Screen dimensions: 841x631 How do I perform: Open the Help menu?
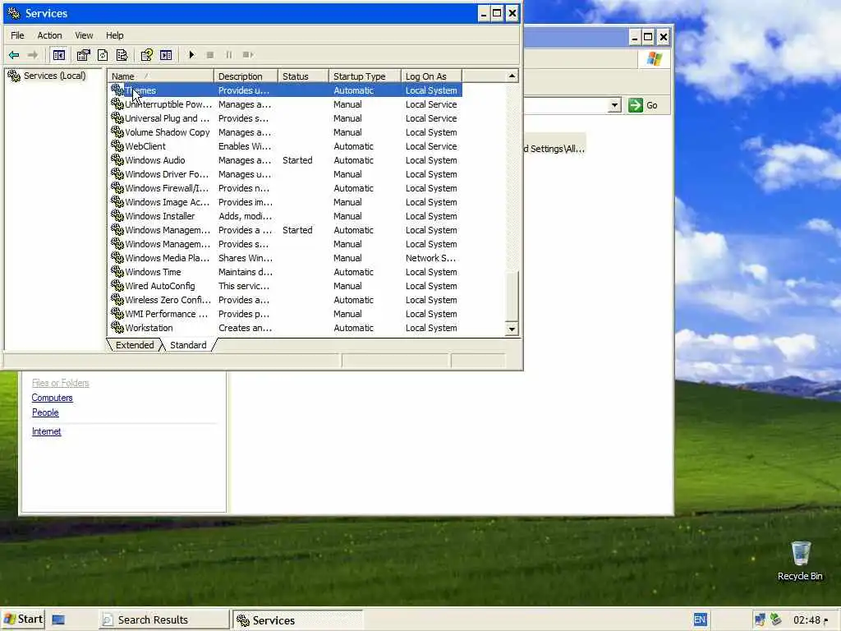point(114,35)
